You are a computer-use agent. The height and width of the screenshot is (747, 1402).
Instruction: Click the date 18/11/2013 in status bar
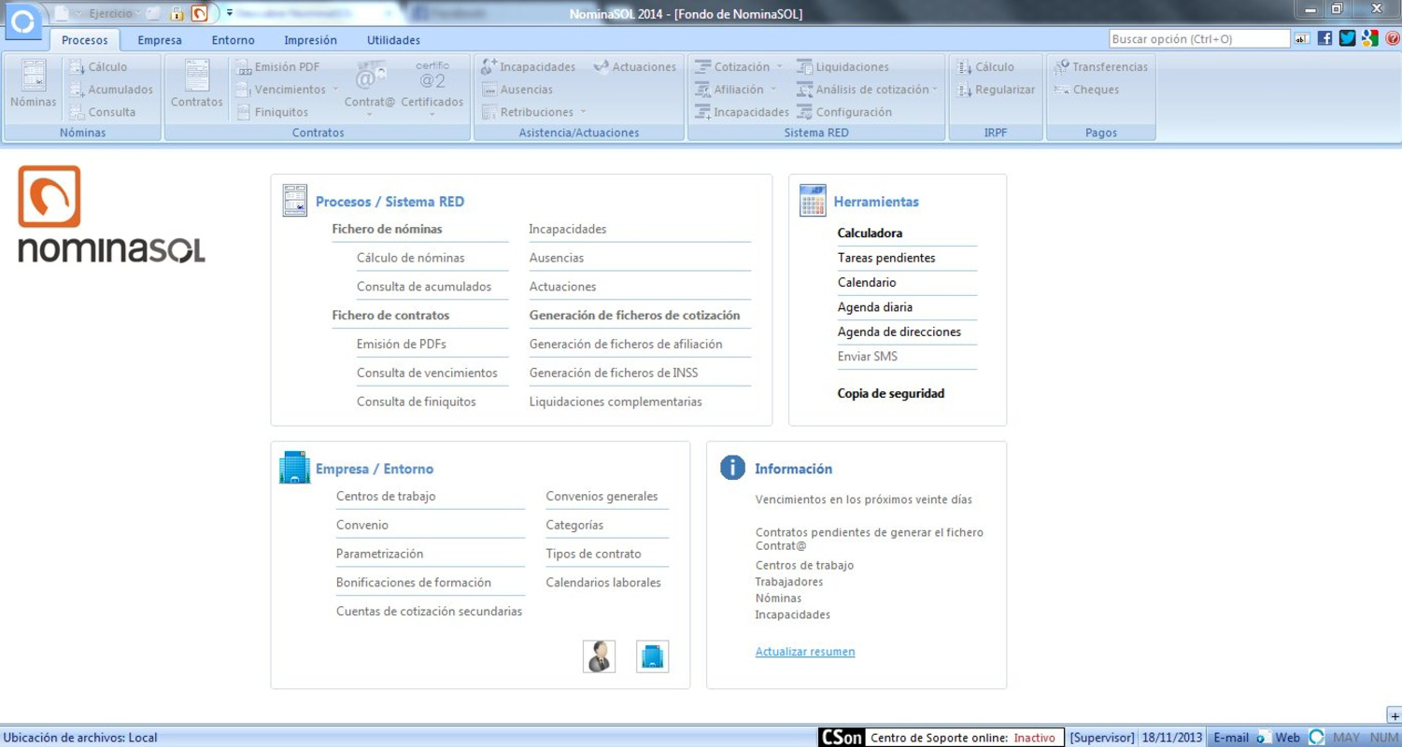(x=1172, y=738)
